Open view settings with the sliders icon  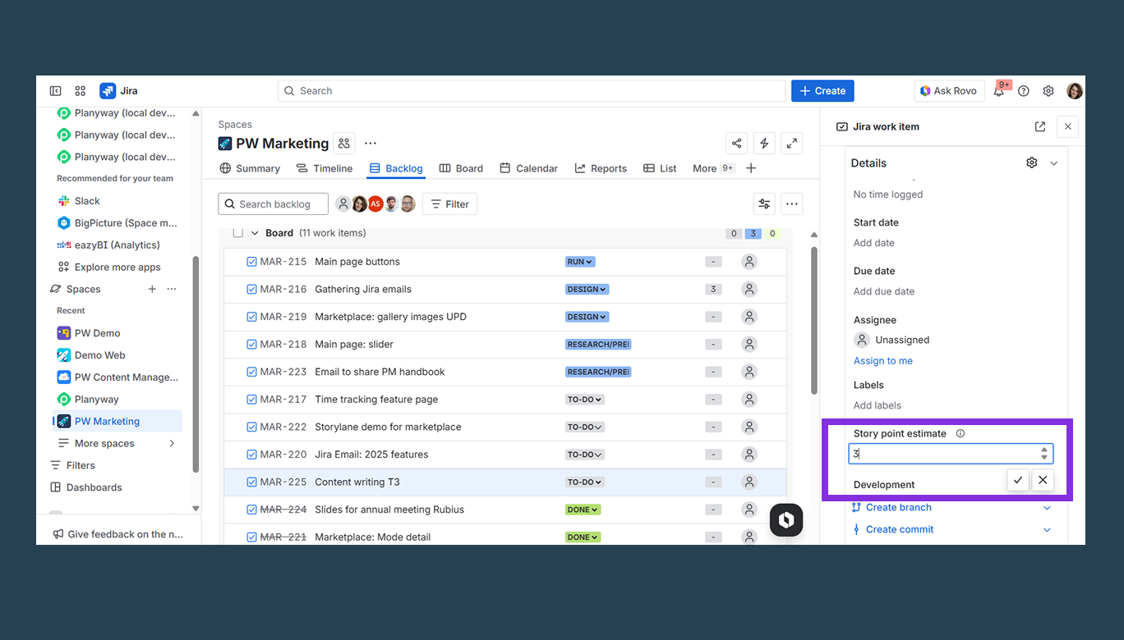[763, 203]
